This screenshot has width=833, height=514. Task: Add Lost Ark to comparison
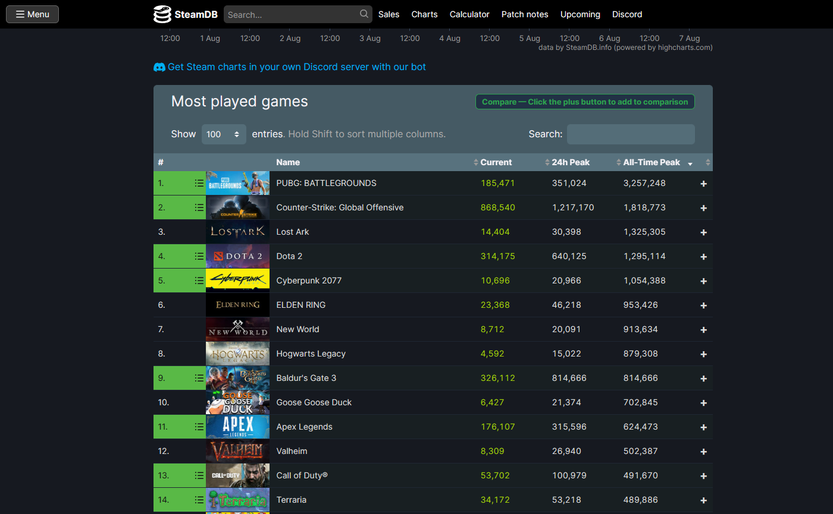(703, 232)
